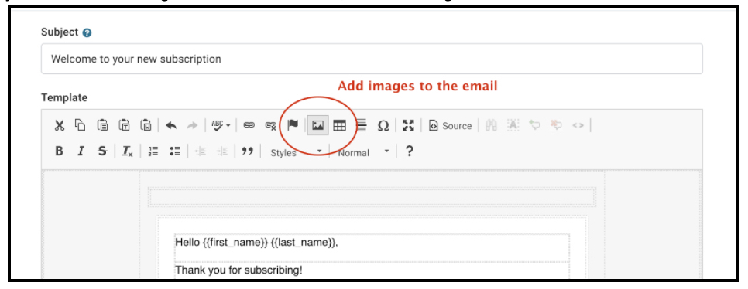Click the empty header block in template
This screenshot has width=748, height=289.
click(x=372, y=196)
